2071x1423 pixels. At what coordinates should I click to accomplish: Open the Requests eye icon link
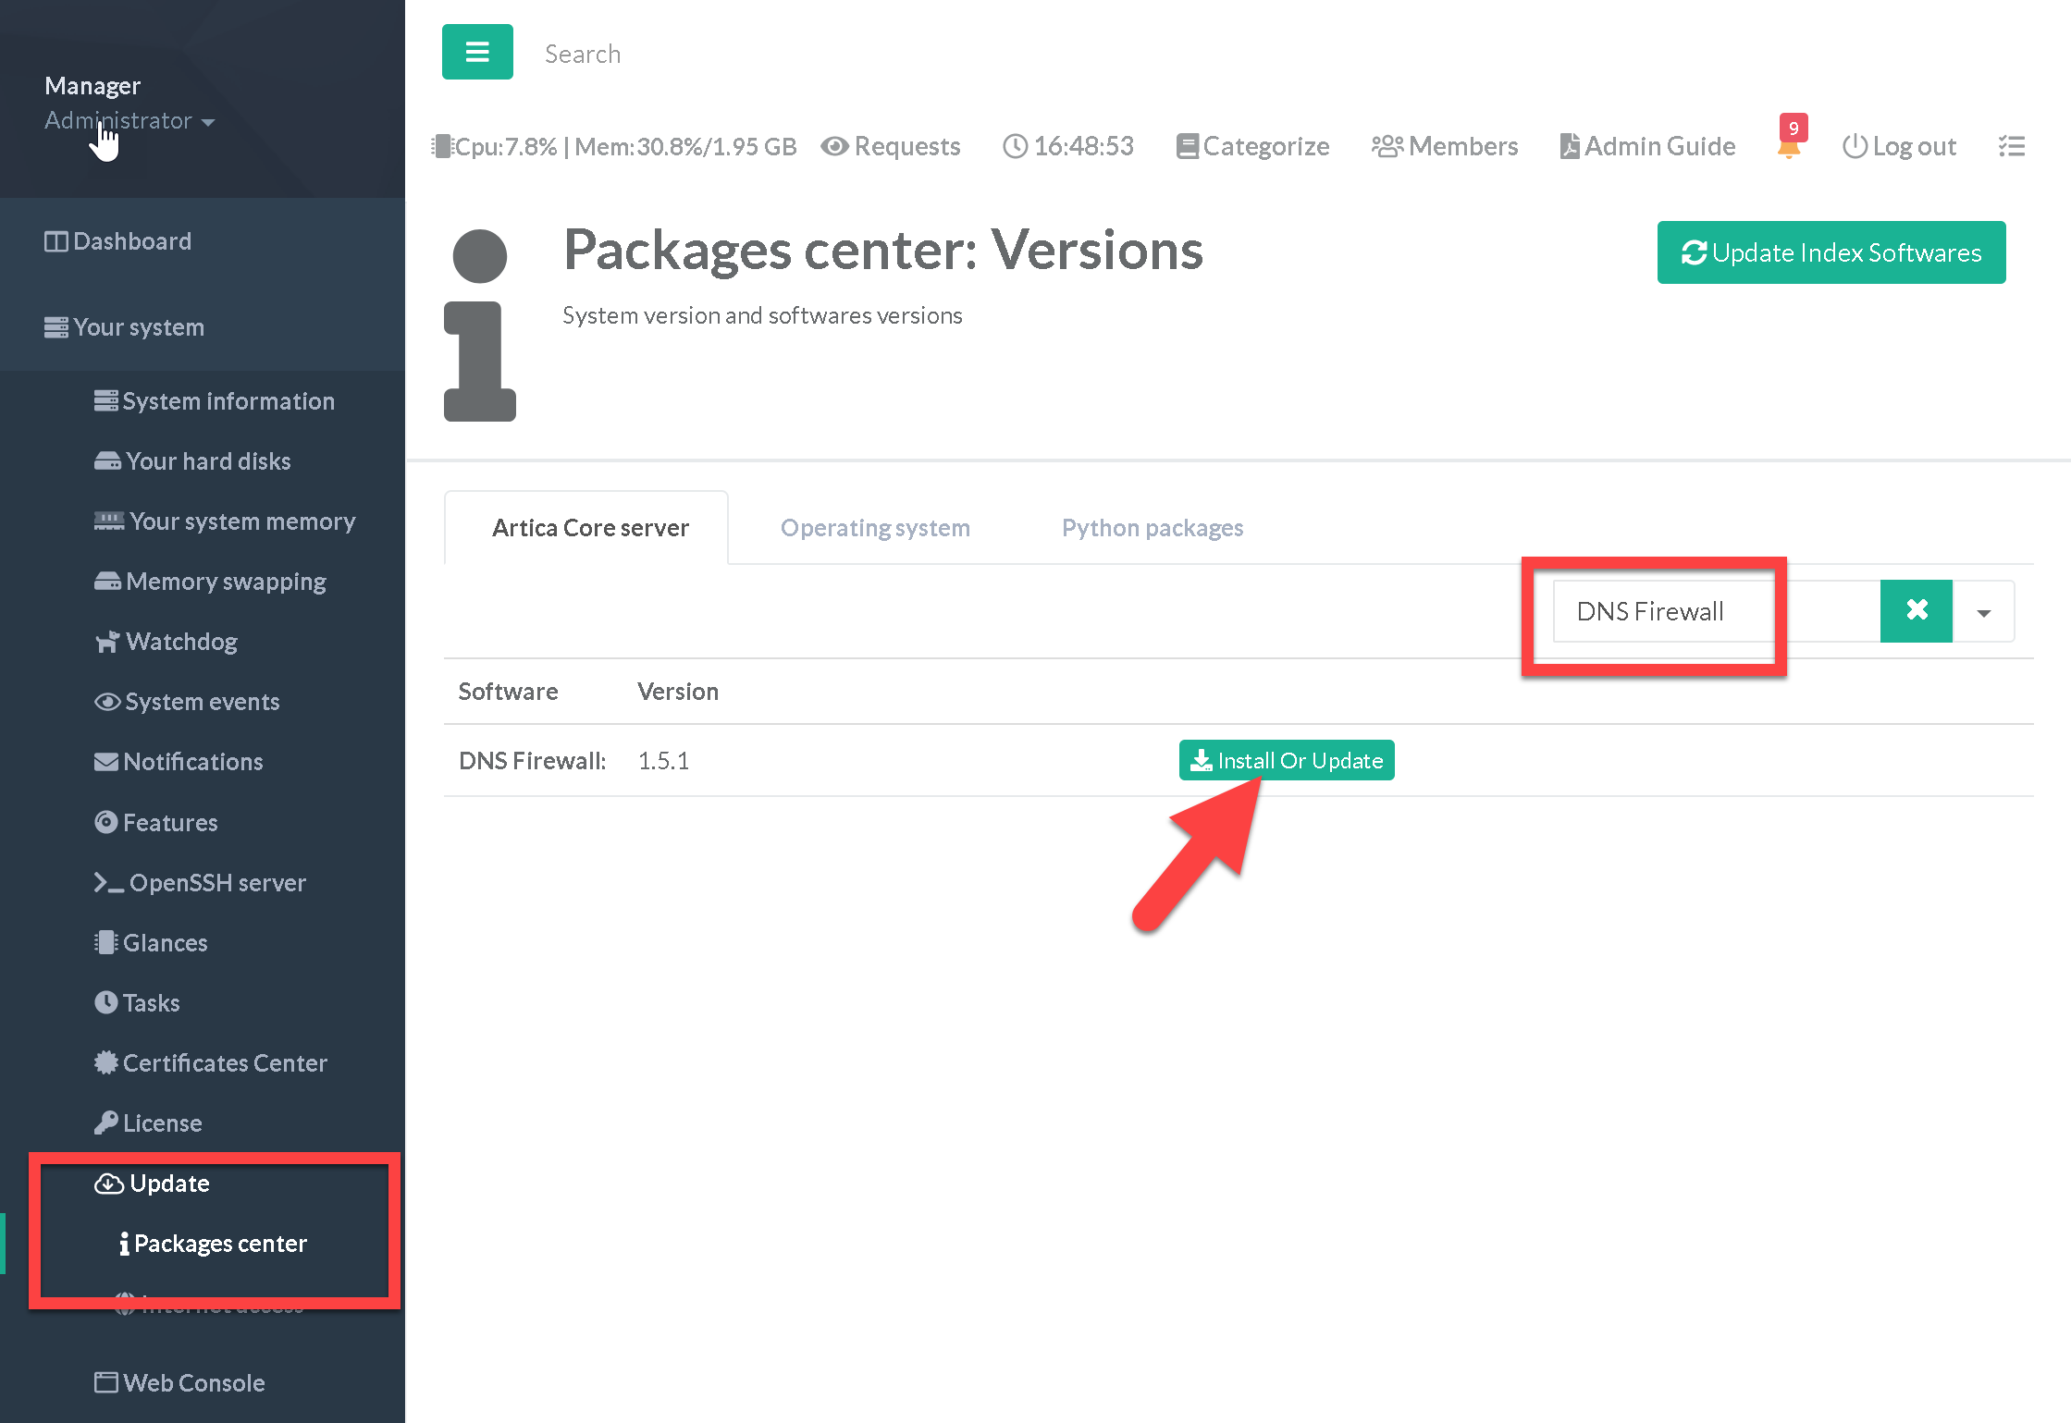pos(891,146)
